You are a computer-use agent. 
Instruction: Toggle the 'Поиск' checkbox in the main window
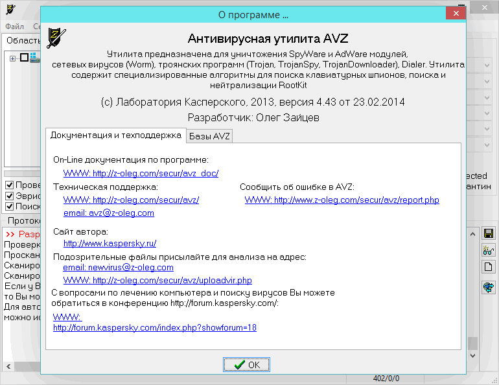10,207
